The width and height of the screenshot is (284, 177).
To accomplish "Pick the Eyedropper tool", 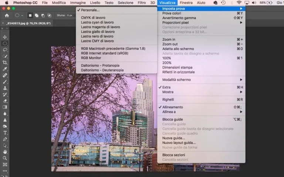I will point(5,69).
